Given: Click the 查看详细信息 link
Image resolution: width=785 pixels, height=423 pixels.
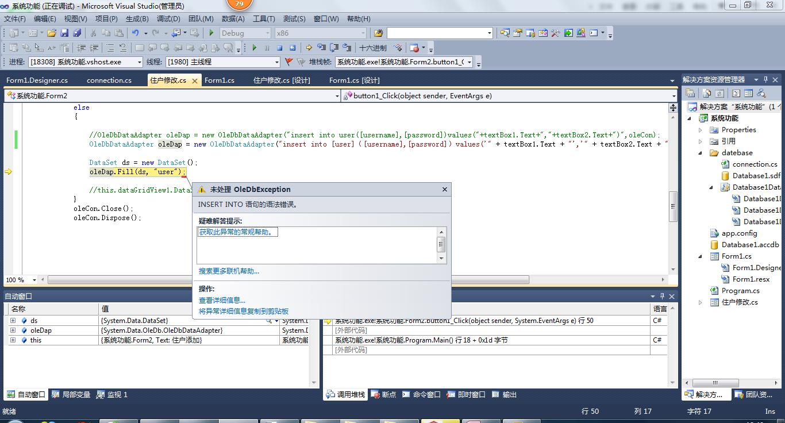Looking at the screenshot, I should point(222,300).
